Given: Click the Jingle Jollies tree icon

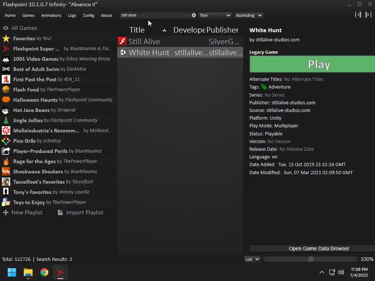Looking at the screenshot, I should 6,120.
